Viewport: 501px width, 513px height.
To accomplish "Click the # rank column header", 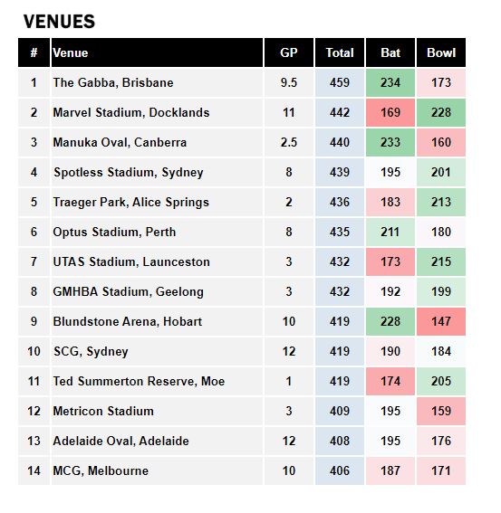I will coord(34,52).
